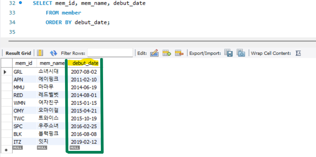
Task: Click line number 35 in editor gutter
Action: pos(12,32)
